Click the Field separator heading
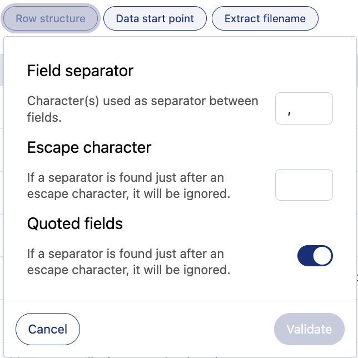Image resolution: width=358 pixels, height=358 pixels. [x=80, y=71]
